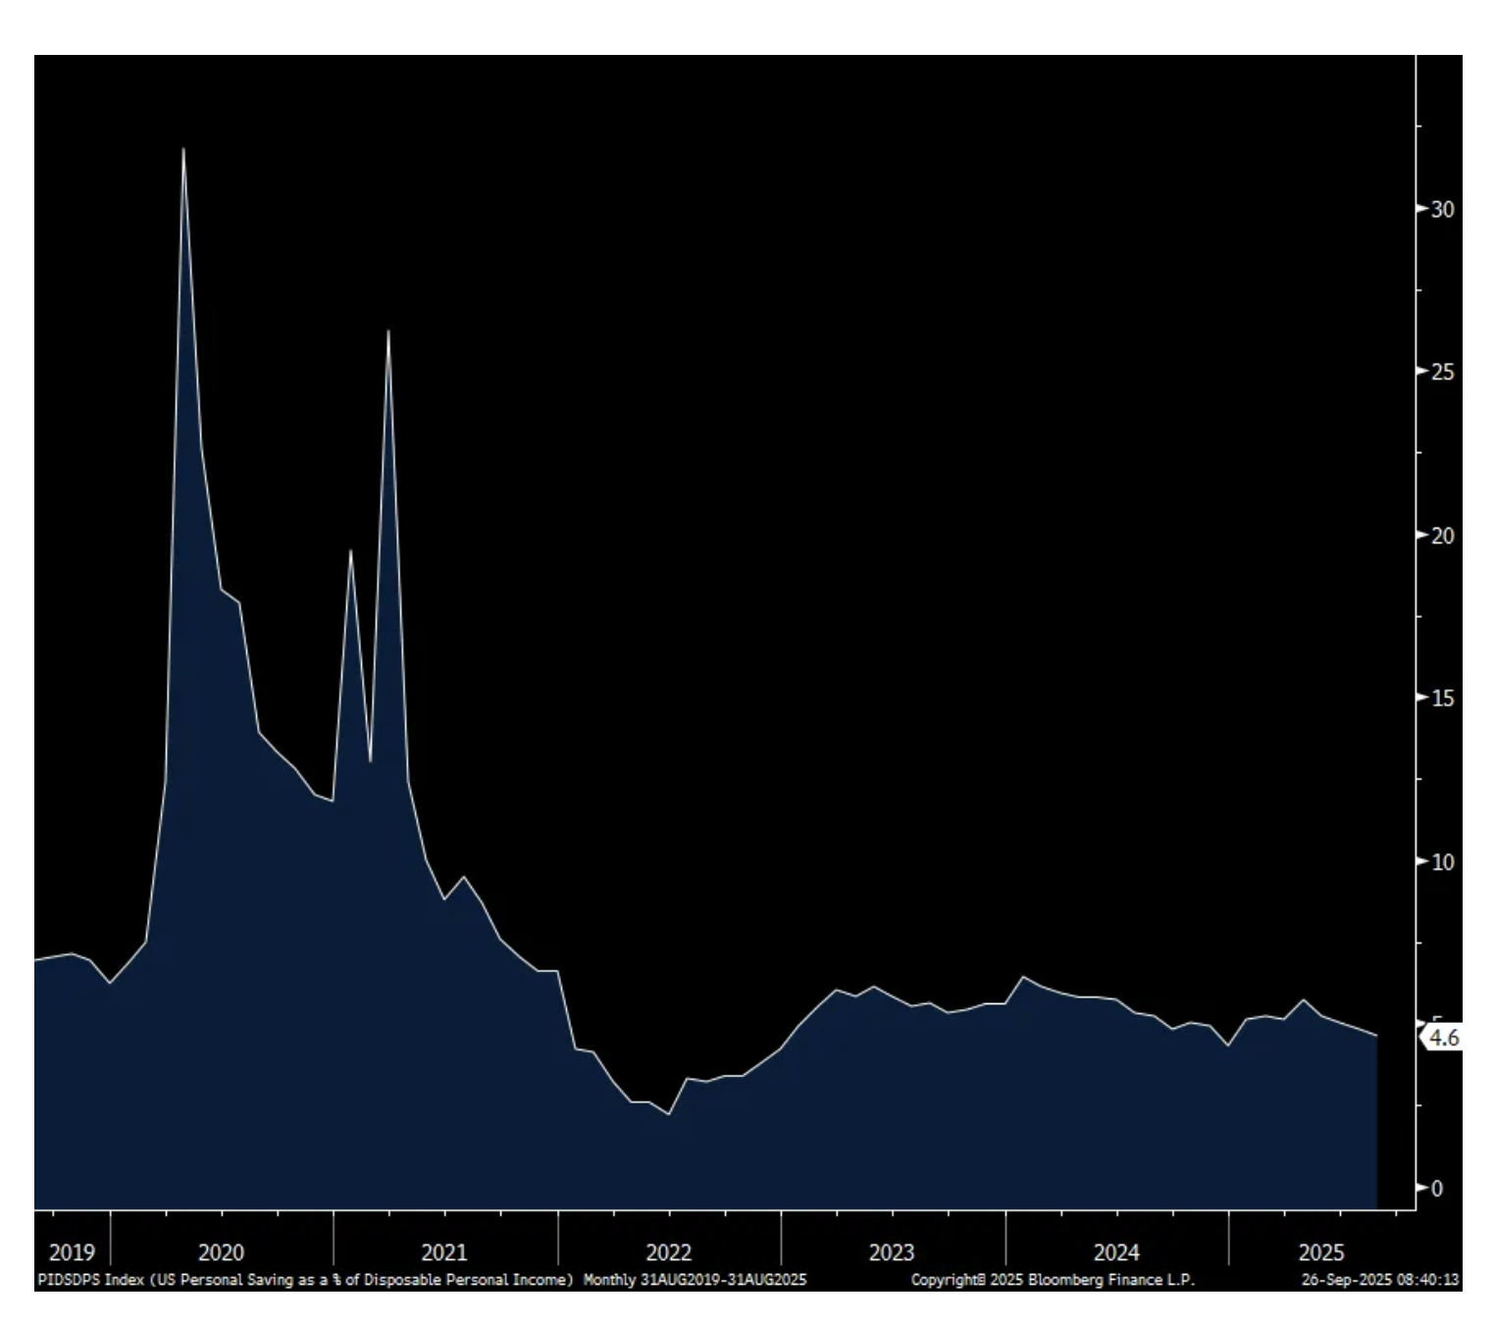
Task: Click the PIDSDPS Index description text
Action: [305, 1280]
